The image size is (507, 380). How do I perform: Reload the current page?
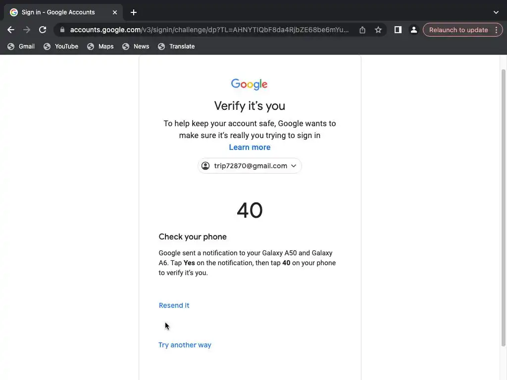(x=43, y=30)
